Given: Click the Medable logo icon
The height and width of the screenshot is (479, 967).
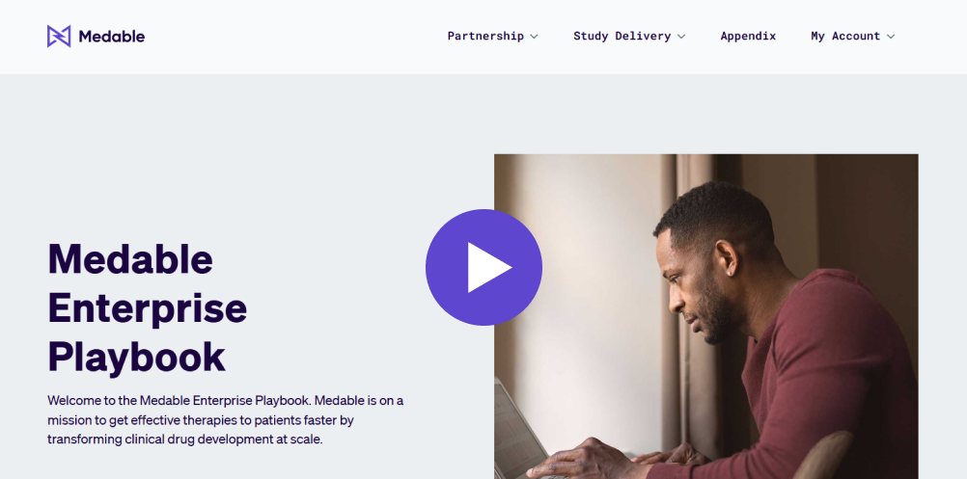Looking at the screenshot, I should 59,37.
